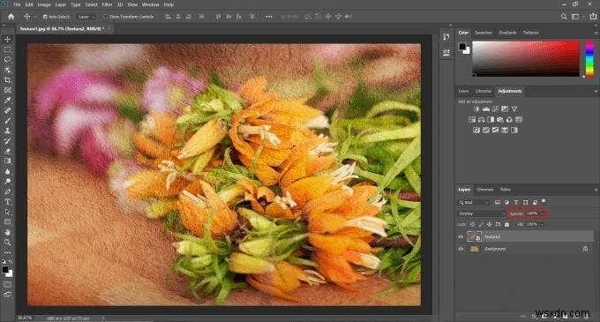Toggle lock transparent pixels
This screenshot has width=600, height=322.
click(x=472, y=224)
